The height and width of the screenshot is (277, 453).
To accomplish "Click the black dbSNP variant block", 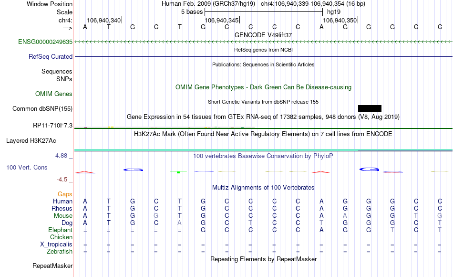I will tap(370, 108).
